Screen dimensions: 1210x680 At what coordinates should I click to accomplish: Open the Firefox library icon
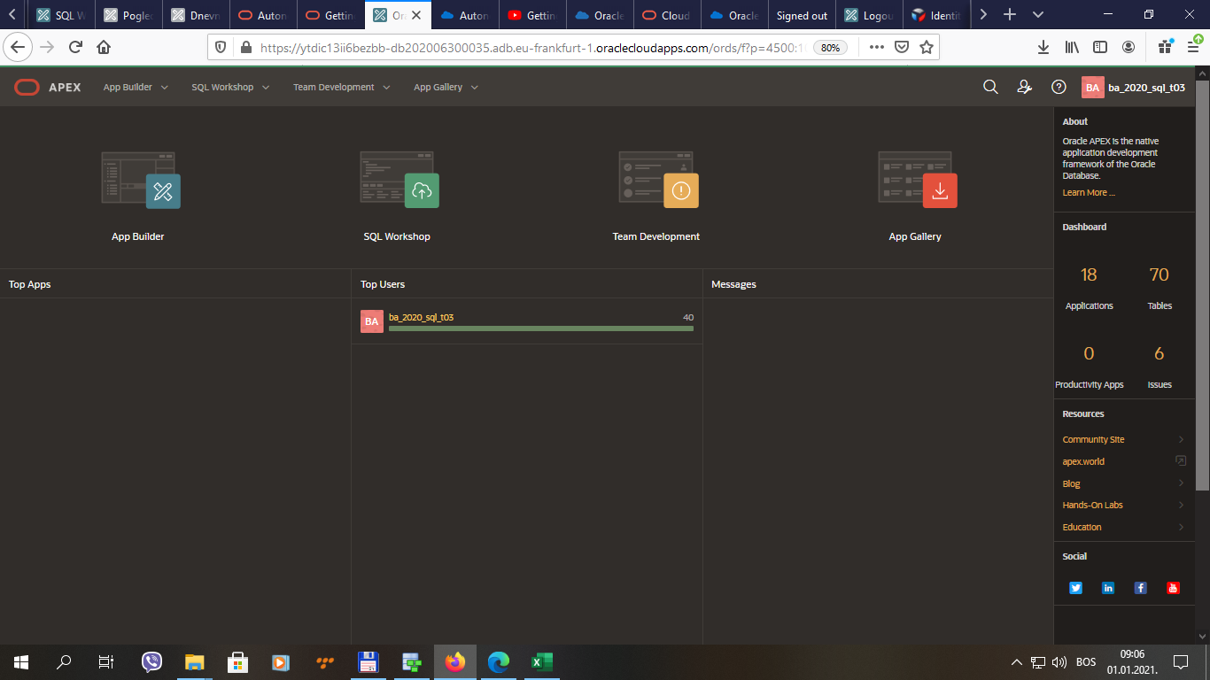(x=1072, y=47)
